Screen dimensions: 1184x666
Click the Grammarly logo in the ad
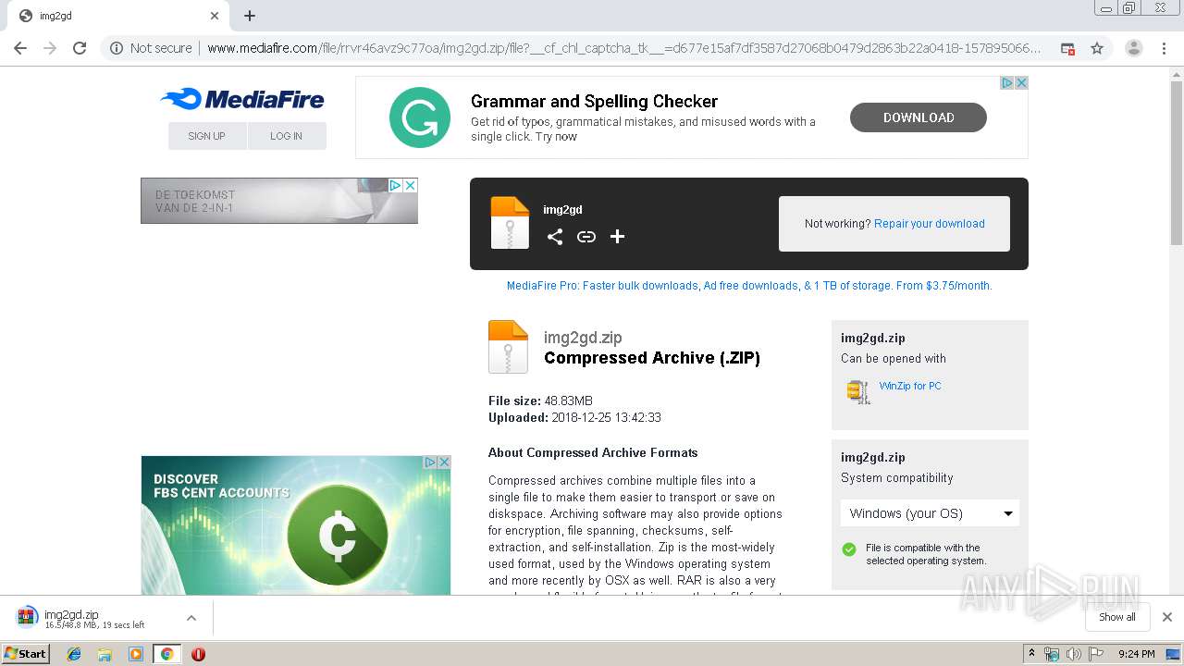(420, 117)
